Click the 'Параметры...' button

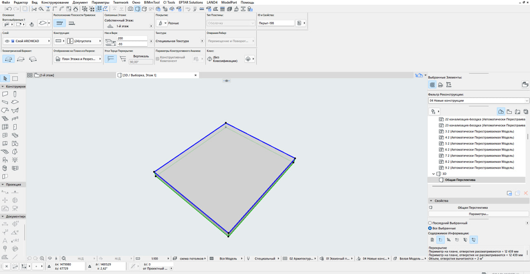479,214
